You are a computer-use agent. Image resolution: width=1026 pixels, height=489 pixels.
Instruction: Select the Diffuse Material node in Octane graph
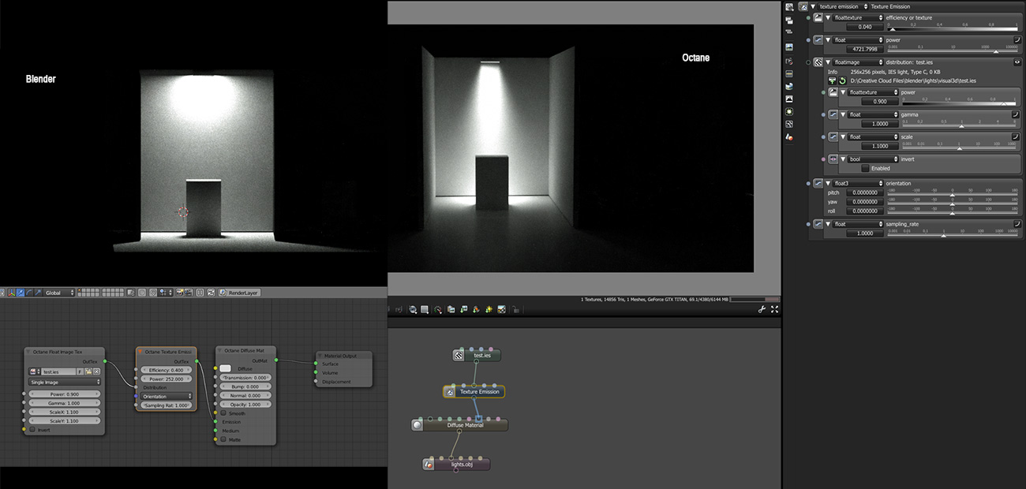pyautogui.click(x=459, y=425)
